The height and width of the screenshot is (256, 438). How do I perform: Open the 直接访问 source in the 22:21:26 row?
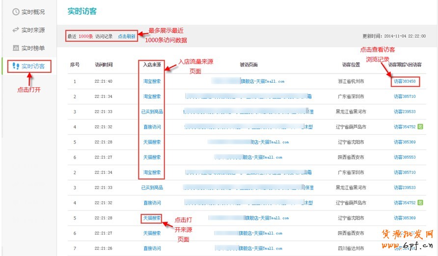152,248
